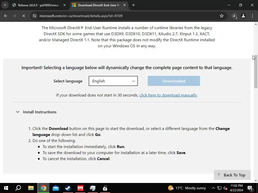Open the red CVR app in taskbar

click(x=80, y=188)
